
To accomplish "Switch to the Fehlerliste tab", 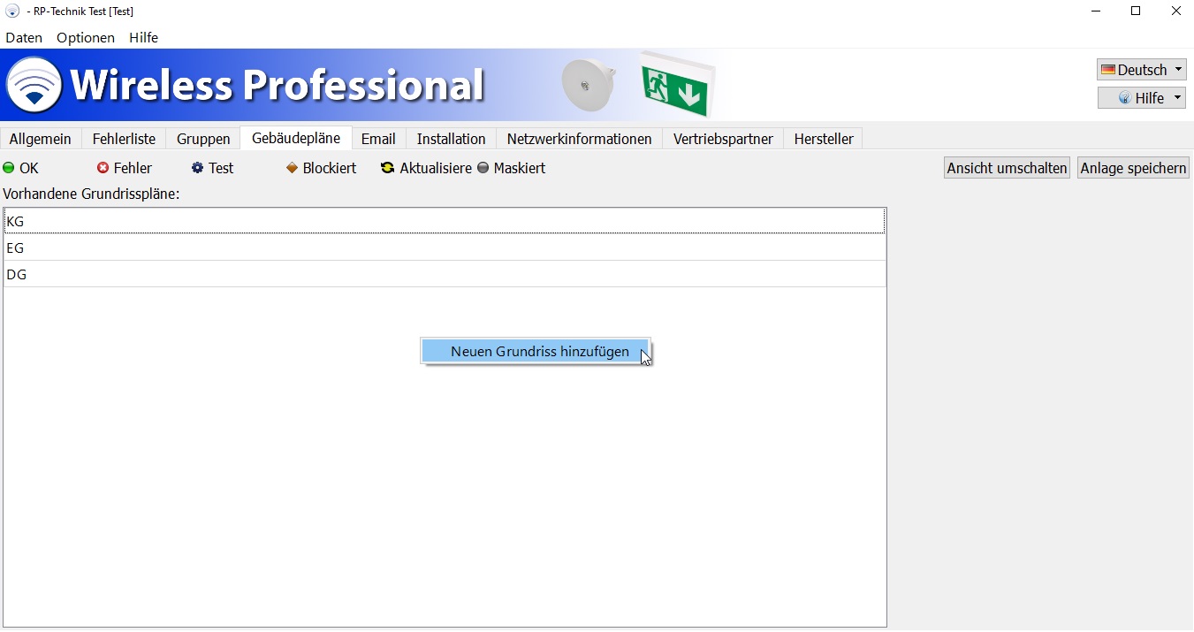I will pyautogui.click(x=124, y=139).
